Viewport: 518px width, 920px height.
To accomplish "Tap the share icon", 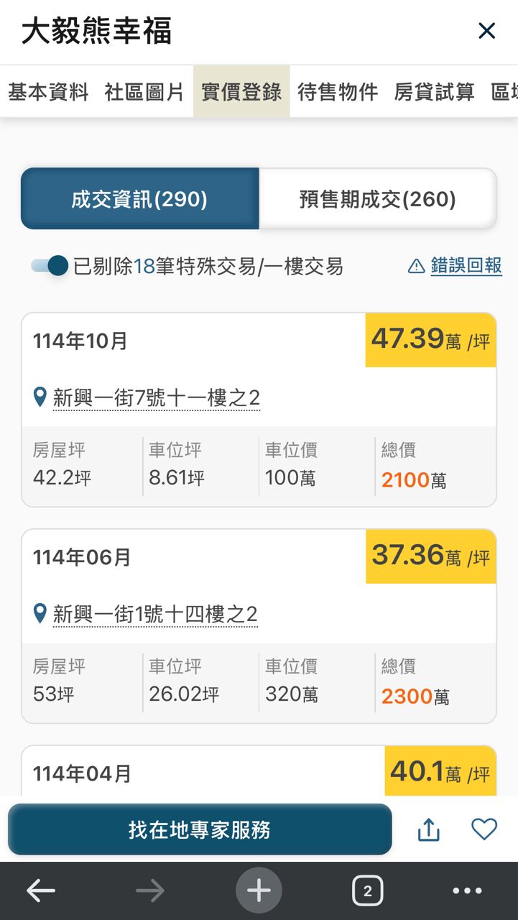I will [x=428, y=830].
